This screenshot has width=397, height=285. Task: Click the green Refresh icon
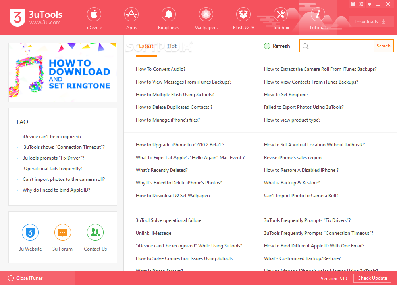point(267,46)
